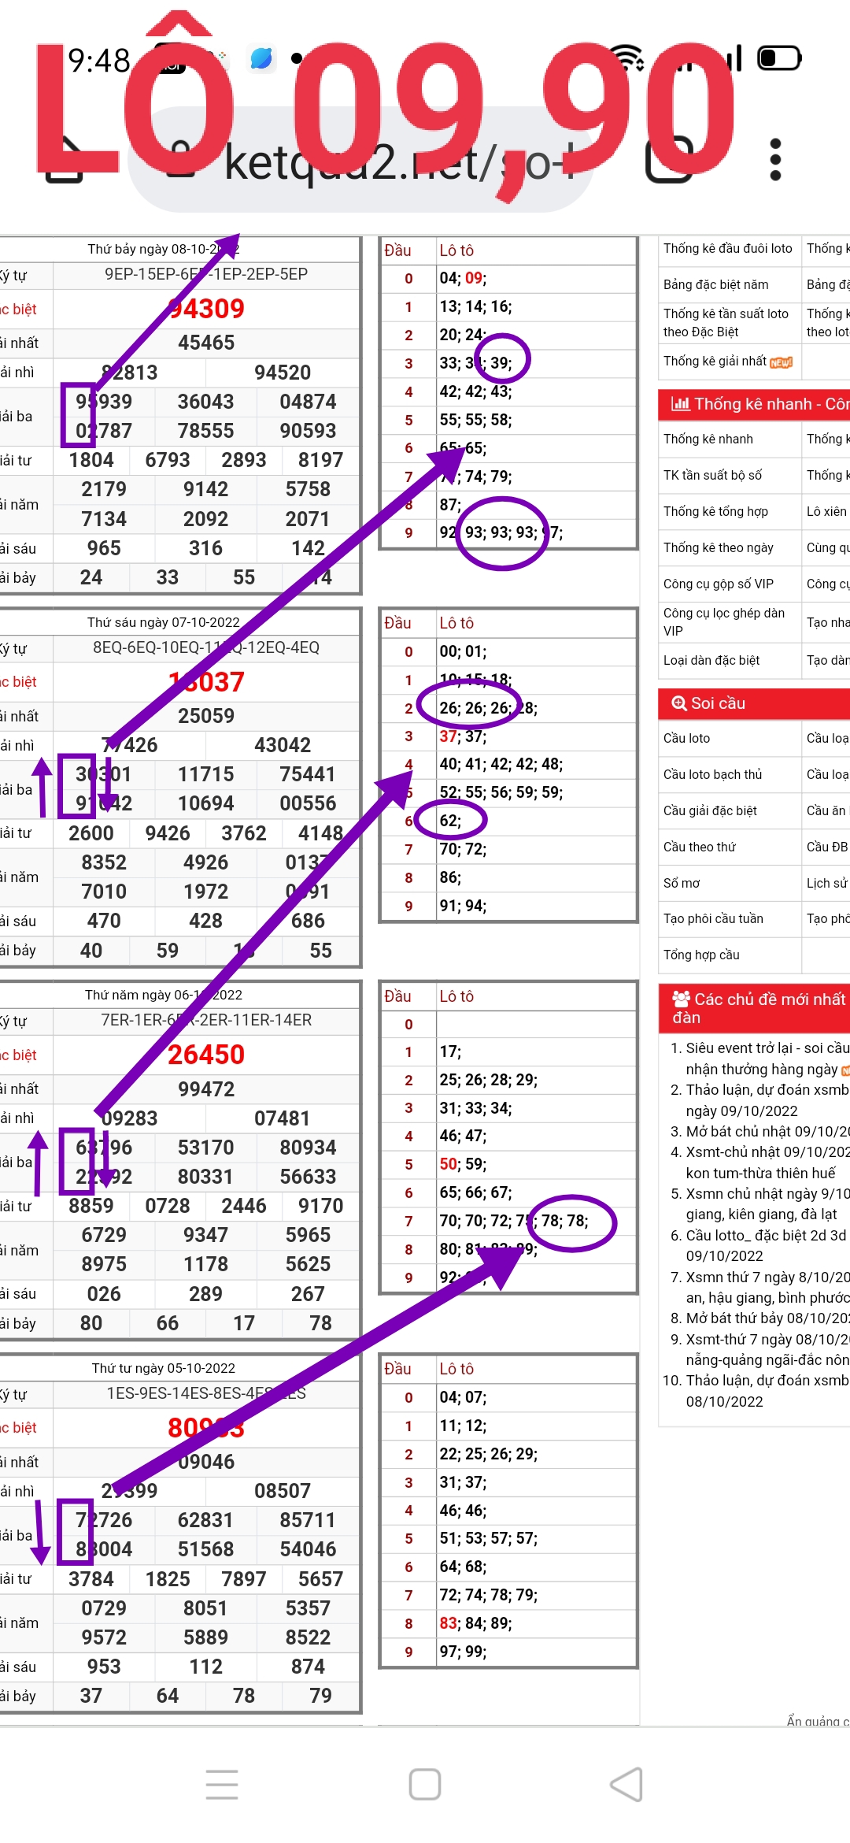The width and height of the screenshot is (850, 1843).
Task: Click the group icon beside Các chủ đề mới nhất
Action: (681, 999)
